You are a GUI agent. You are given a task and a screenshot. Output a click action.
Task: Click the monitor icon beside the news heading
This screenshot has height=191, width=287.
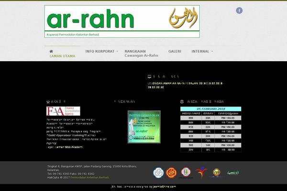(x=149, y=76)
